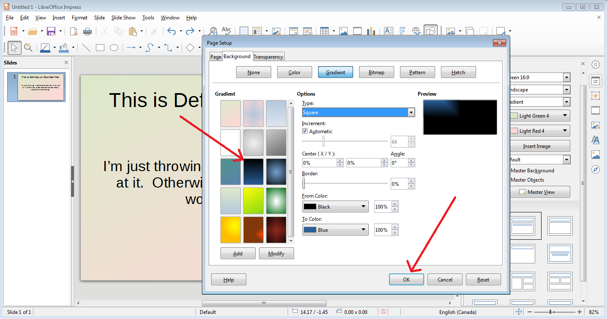The image size is (607, 319).
Task: Click the Insert Chart toolbar icon
Action: pyautogui.click(x=371, y=31)
